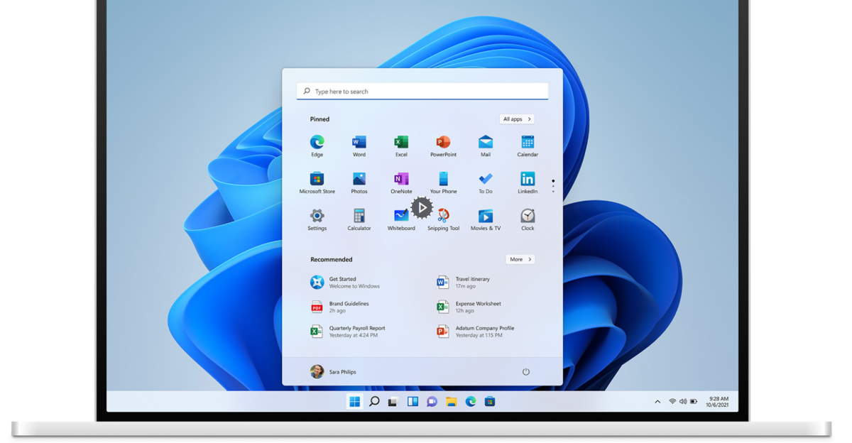Launch the LinkedIn app
The width and height of the screenshot is (852, 443).
(528, 182)
